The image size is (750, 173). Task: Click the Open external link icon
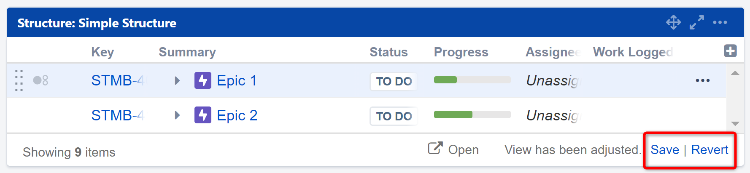coord(435,148)
